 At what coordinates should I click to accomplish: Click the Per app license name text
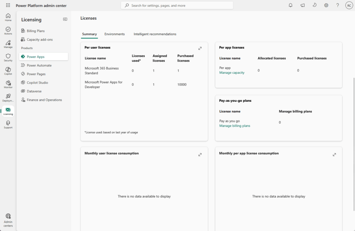225,68
